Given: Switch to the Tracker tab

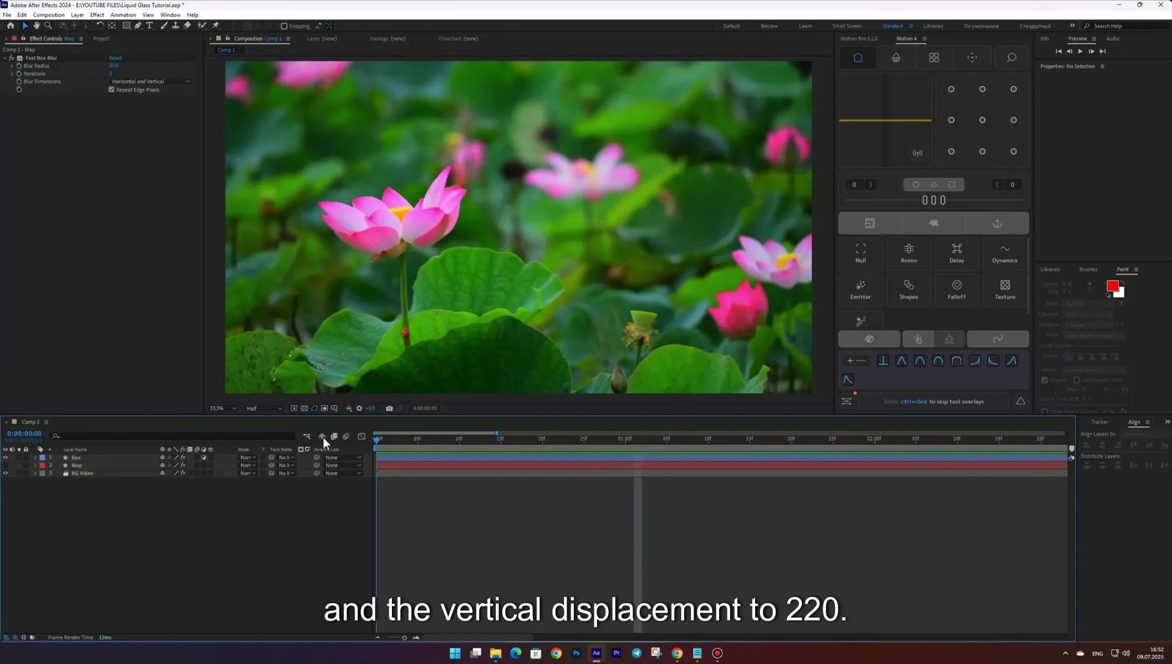Looking at the screenshot, I should tap(1099, 422).
